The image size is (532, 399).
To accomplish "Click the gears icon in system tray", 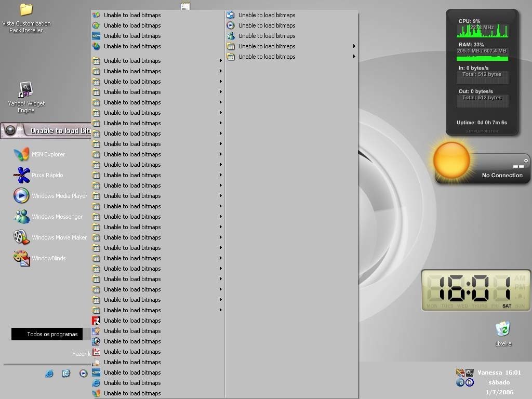I will [470, 373].
